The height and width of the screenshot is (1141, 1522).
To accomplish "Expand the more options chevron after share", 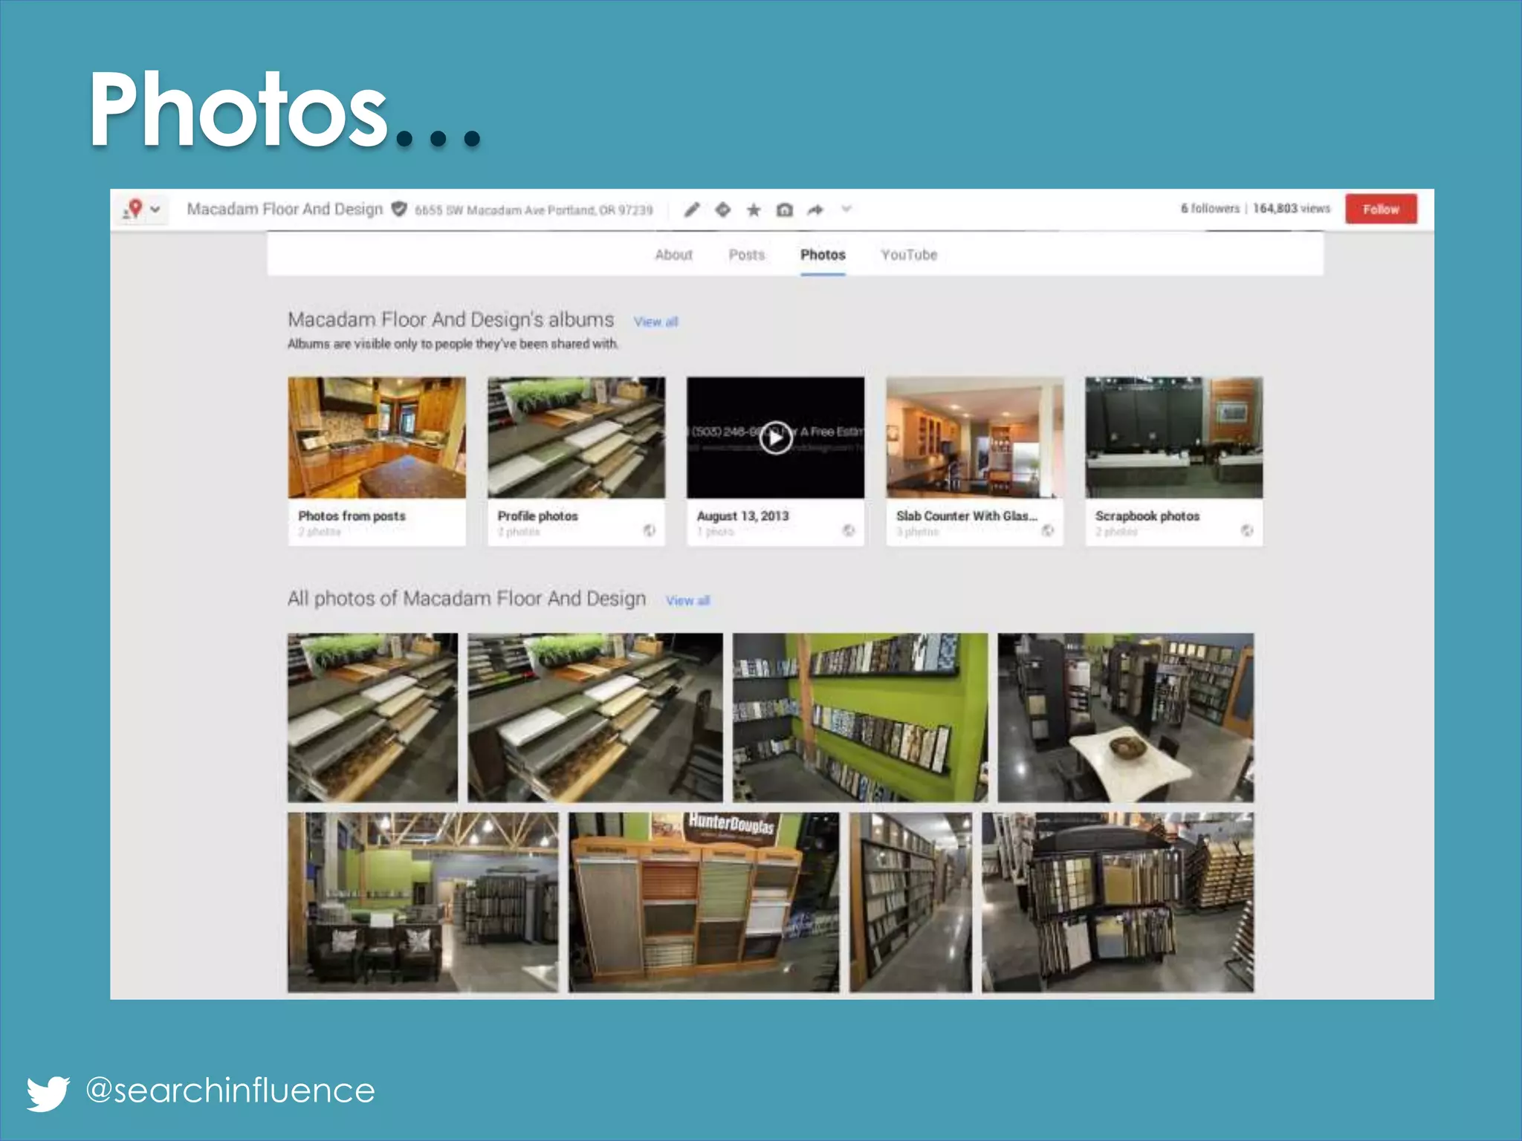I will [846, 209].
